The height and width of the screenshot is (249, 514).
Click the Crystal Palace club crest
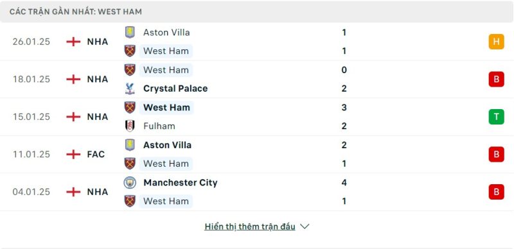click(x=130, y=89)
